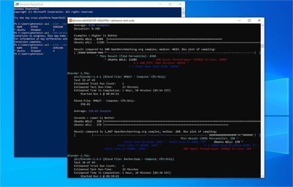
Task: Click 'Average: 338.01 Seconds' line
Action: coord(92,111)
